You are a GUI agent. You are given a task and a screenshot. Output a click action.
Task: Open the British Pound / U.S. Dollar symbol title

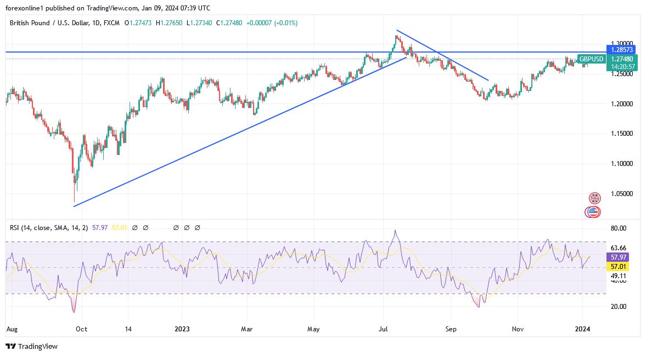click(x=49, y=23)
